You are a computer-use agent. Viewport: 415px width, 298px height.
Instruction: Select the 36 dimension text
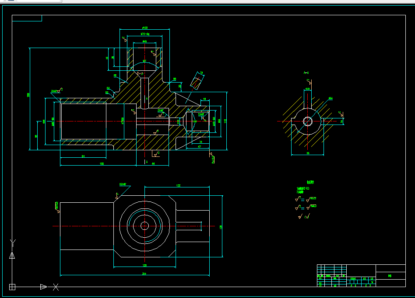click(x=200, y=142)
